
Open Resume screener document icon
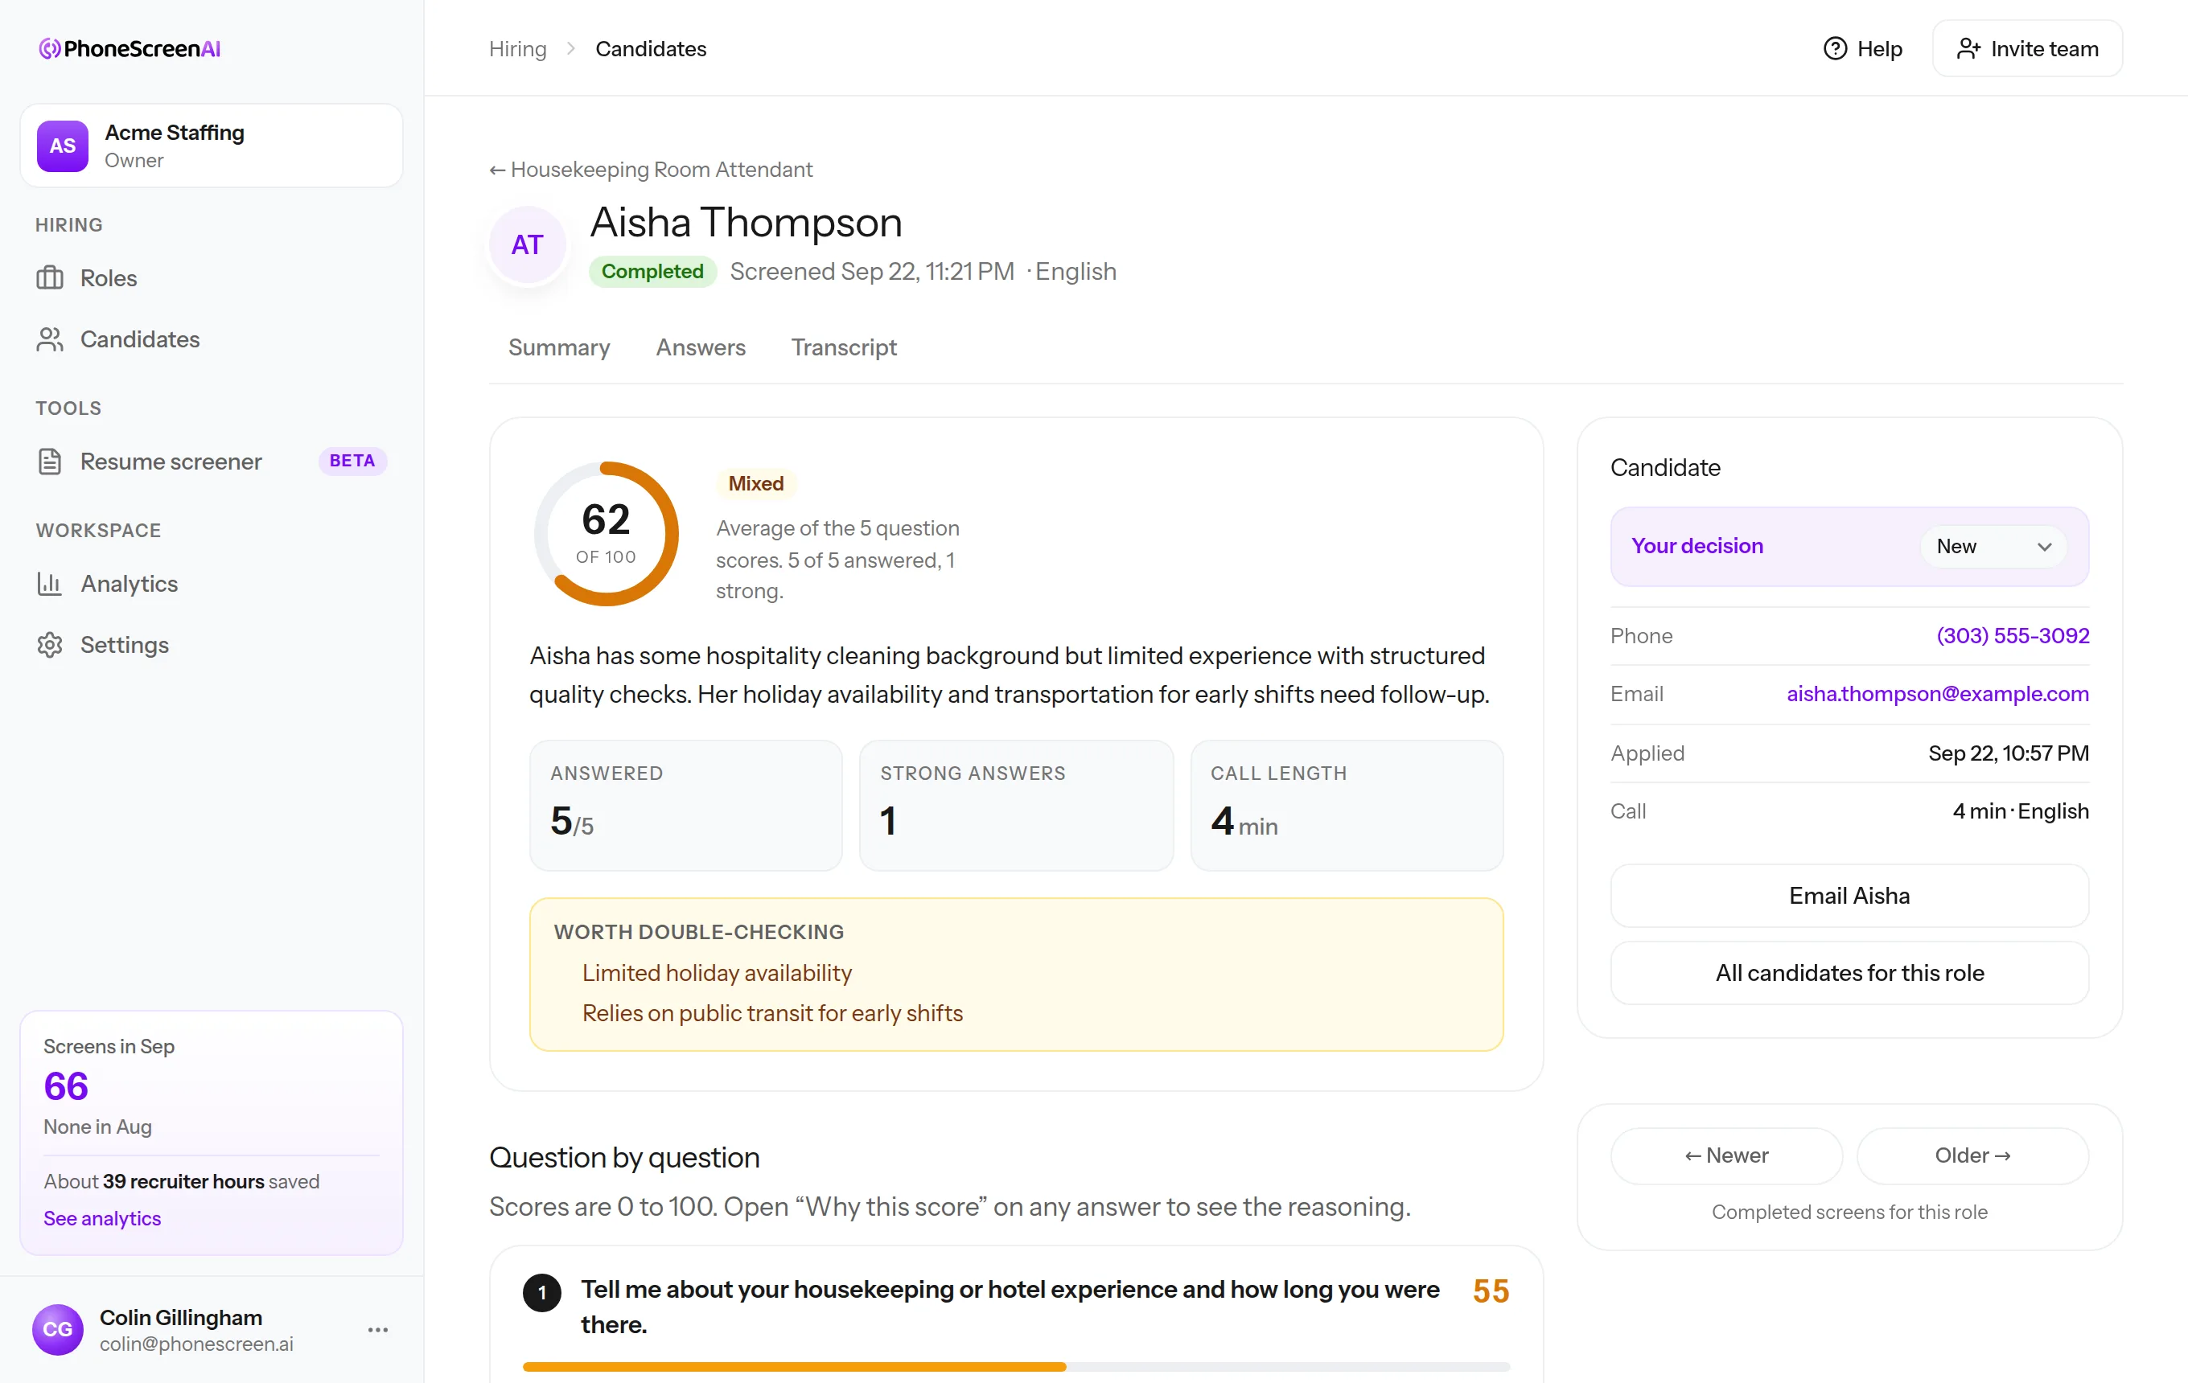click(x=50, y=462)
